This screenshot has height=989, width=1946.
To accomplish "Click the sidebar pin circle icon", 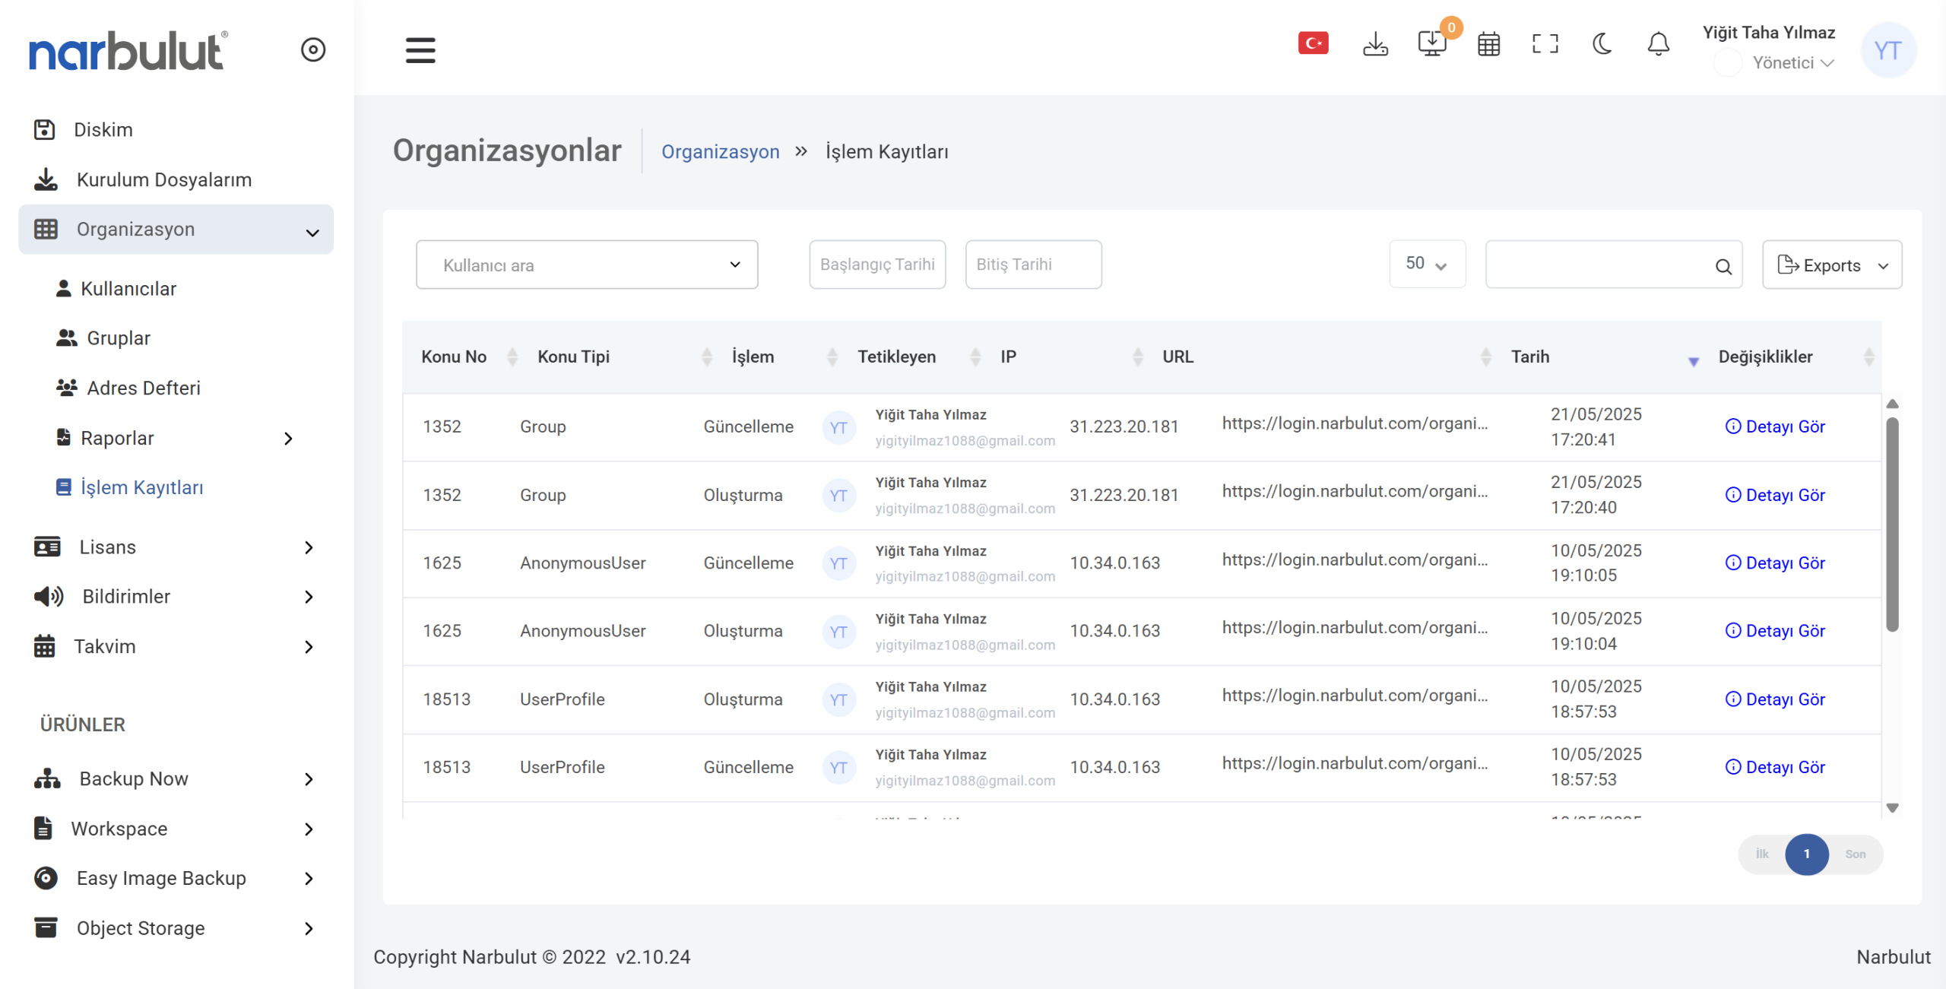I will click(313, 50).
